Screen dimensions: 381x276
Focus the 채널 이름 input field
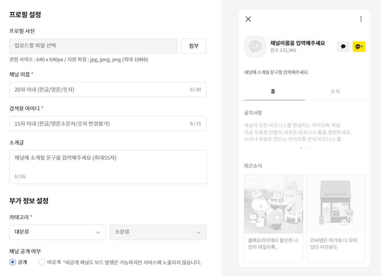[x=107, y=89]
